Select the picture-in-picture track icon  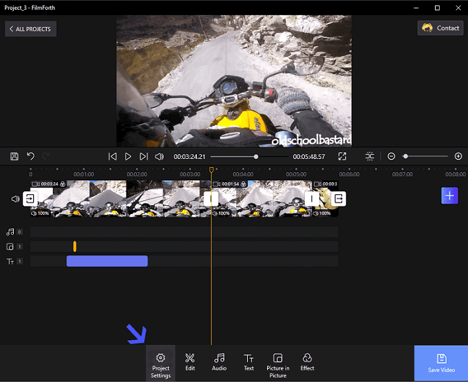(x=10, y=246)
